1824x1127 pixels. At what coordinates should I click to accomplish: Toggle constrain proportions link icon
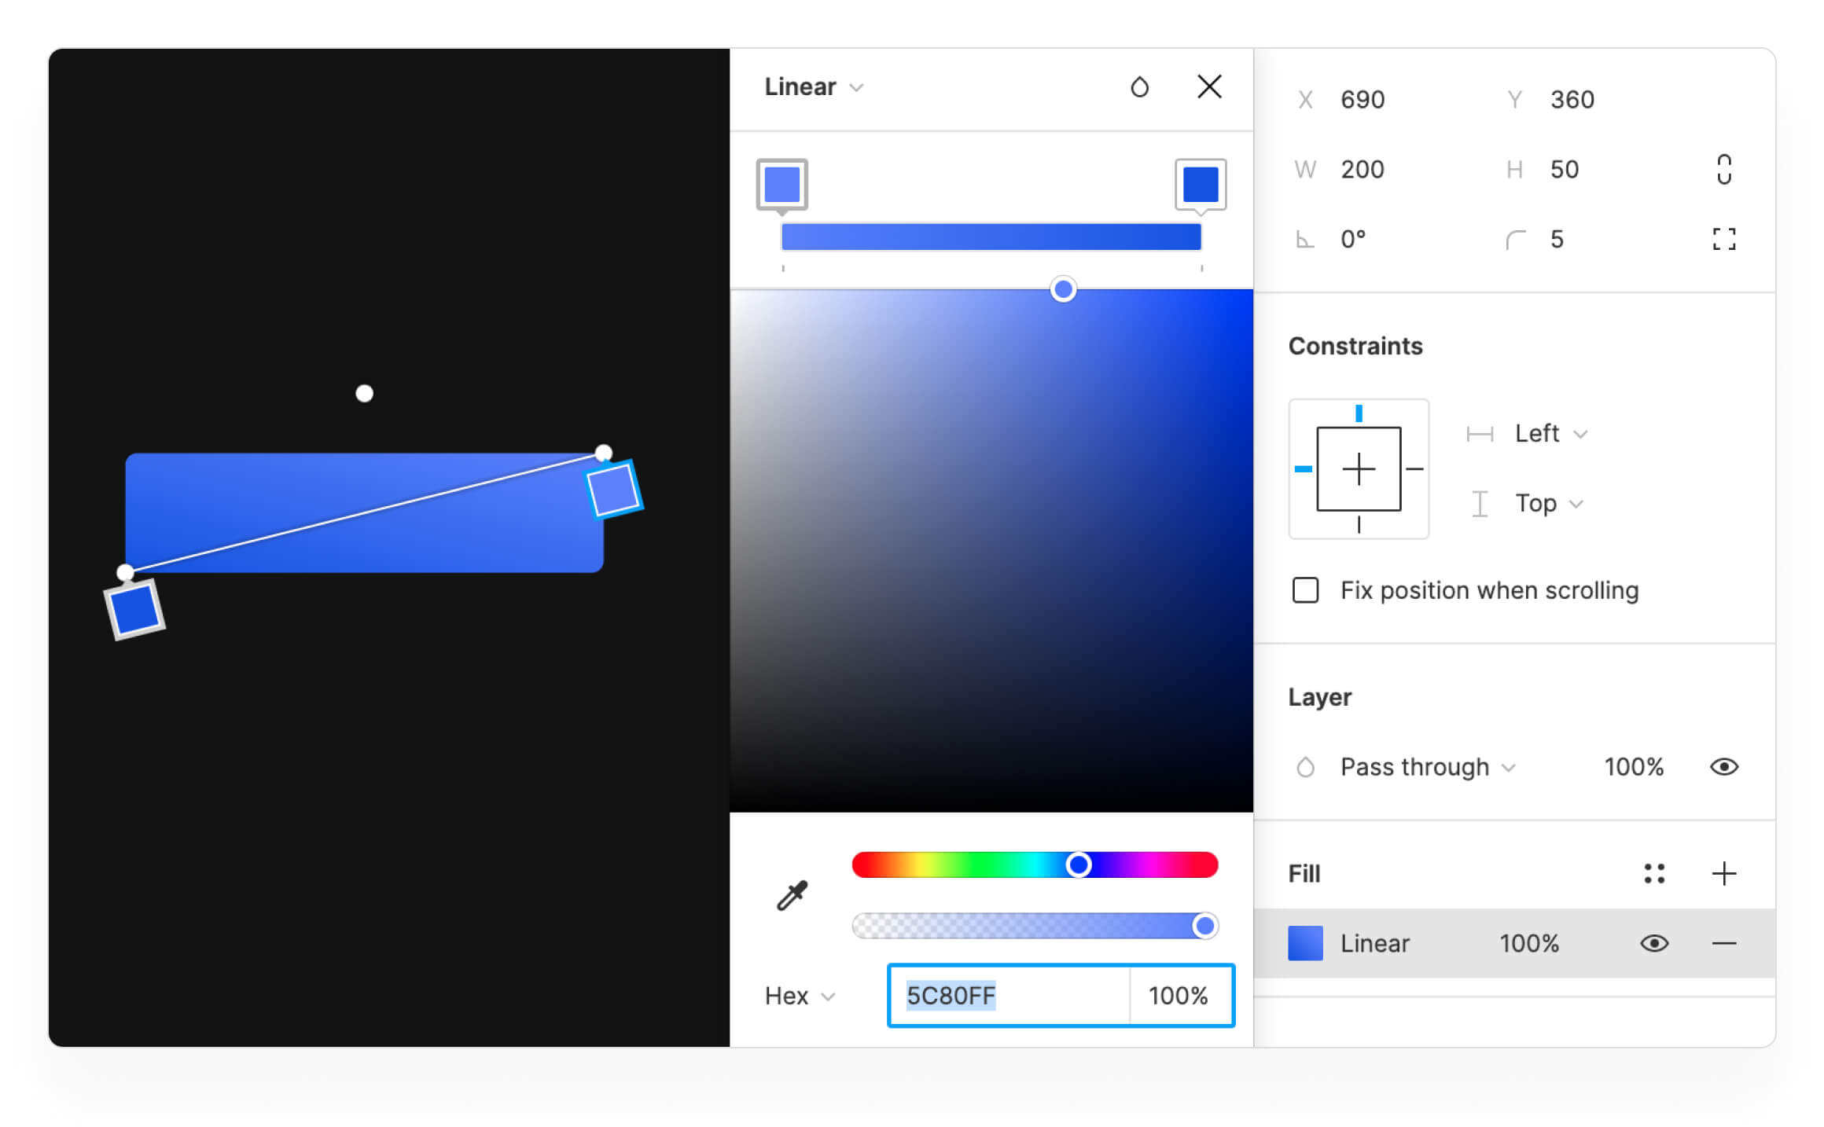coord(1723,169)
